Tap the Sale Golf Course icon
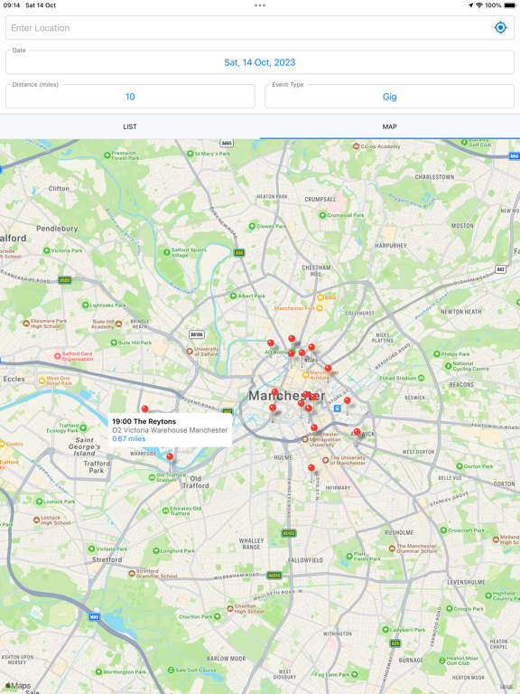Viewport: 520px width, 694px height. pyautogui.click(x=171, y=671)
